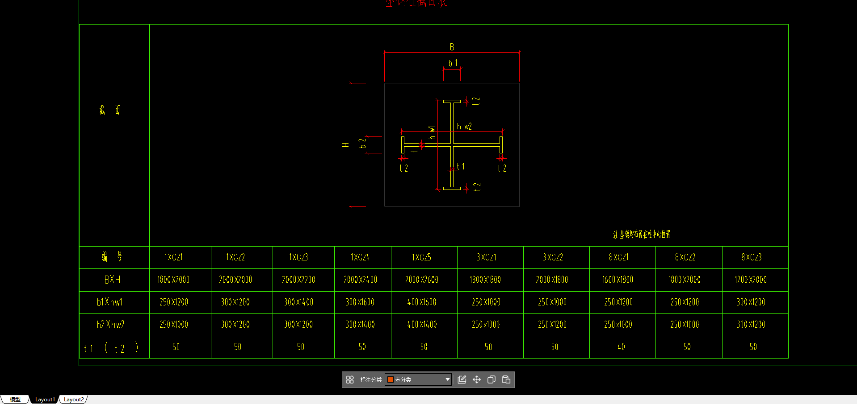
Task: Select 2000X2000 under 1XGZ2
Action: 235,280
